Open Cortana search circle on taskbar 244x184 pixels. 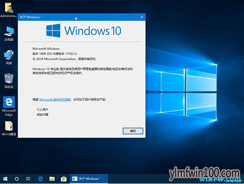coord(17,179)
